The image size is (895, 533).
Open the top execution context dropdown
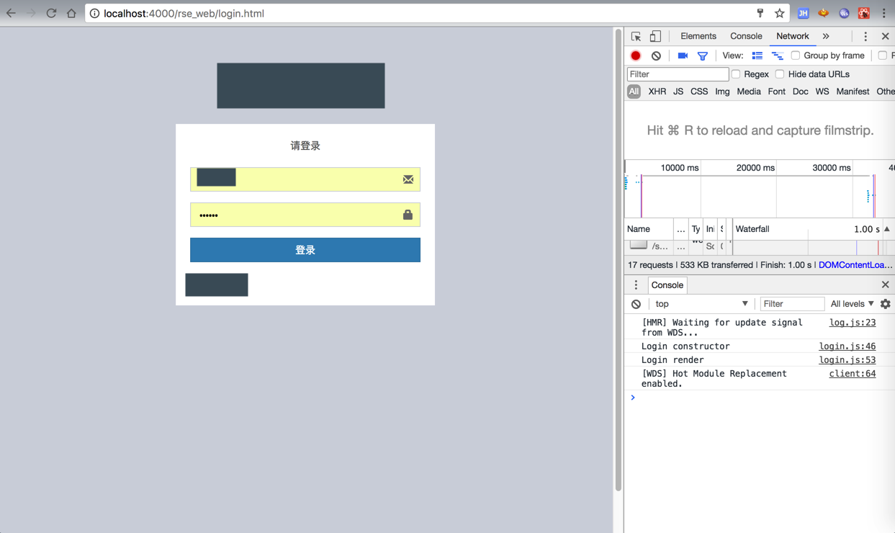(x=701, y=304)
